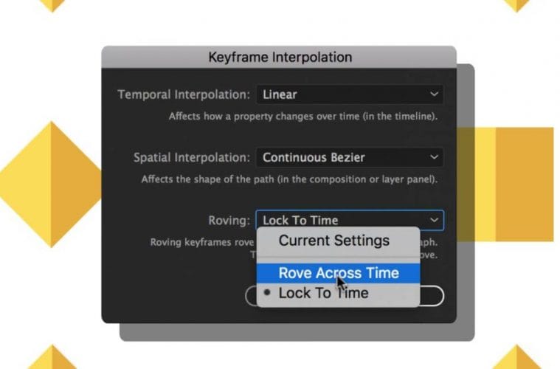This screenshot has width=560, height=369.
Task: Click the partially hidden button right of the menu
Action: point(432,296)
